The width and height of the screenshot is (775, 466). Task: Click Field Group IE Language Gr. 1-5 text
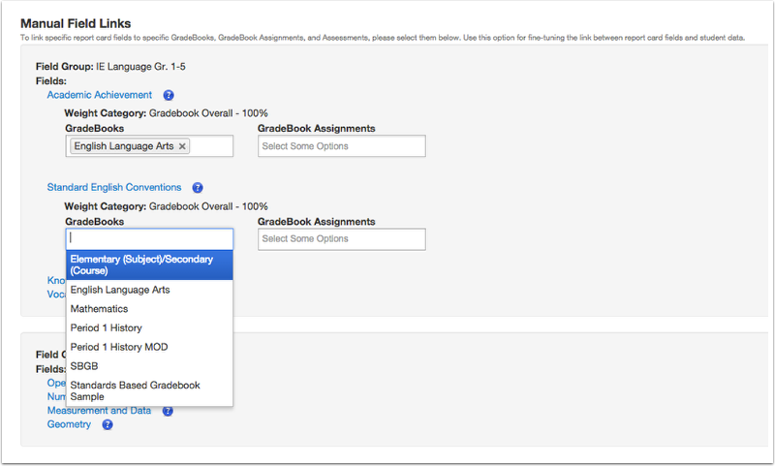point(110,67)
